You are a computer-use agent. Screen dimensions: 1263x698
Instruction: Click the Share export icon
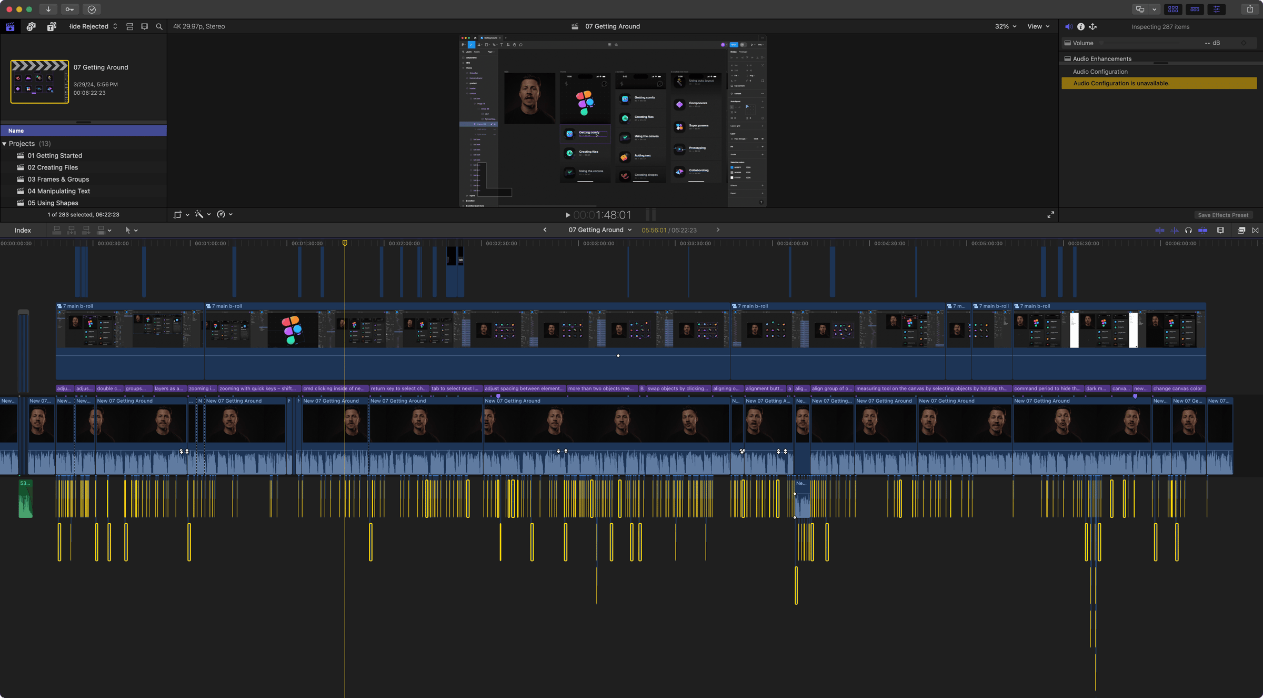point(1250,9)
